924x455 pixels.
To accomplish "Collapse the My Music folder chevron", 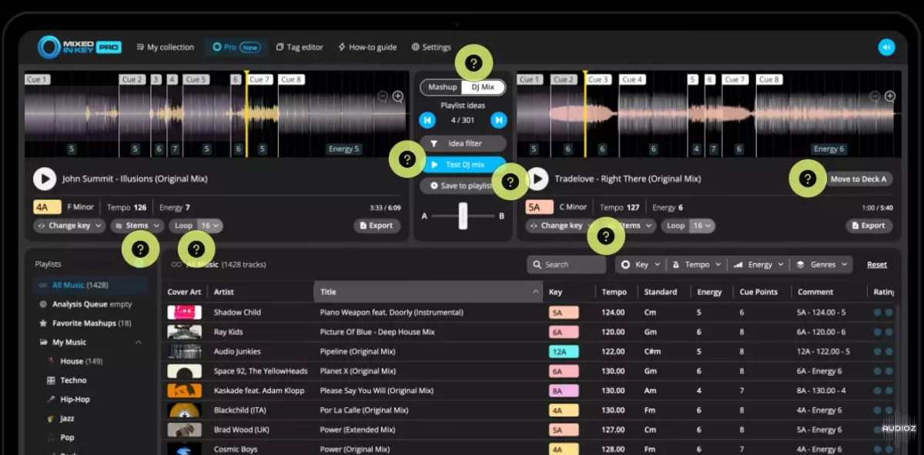I will [x=139, y=343].
